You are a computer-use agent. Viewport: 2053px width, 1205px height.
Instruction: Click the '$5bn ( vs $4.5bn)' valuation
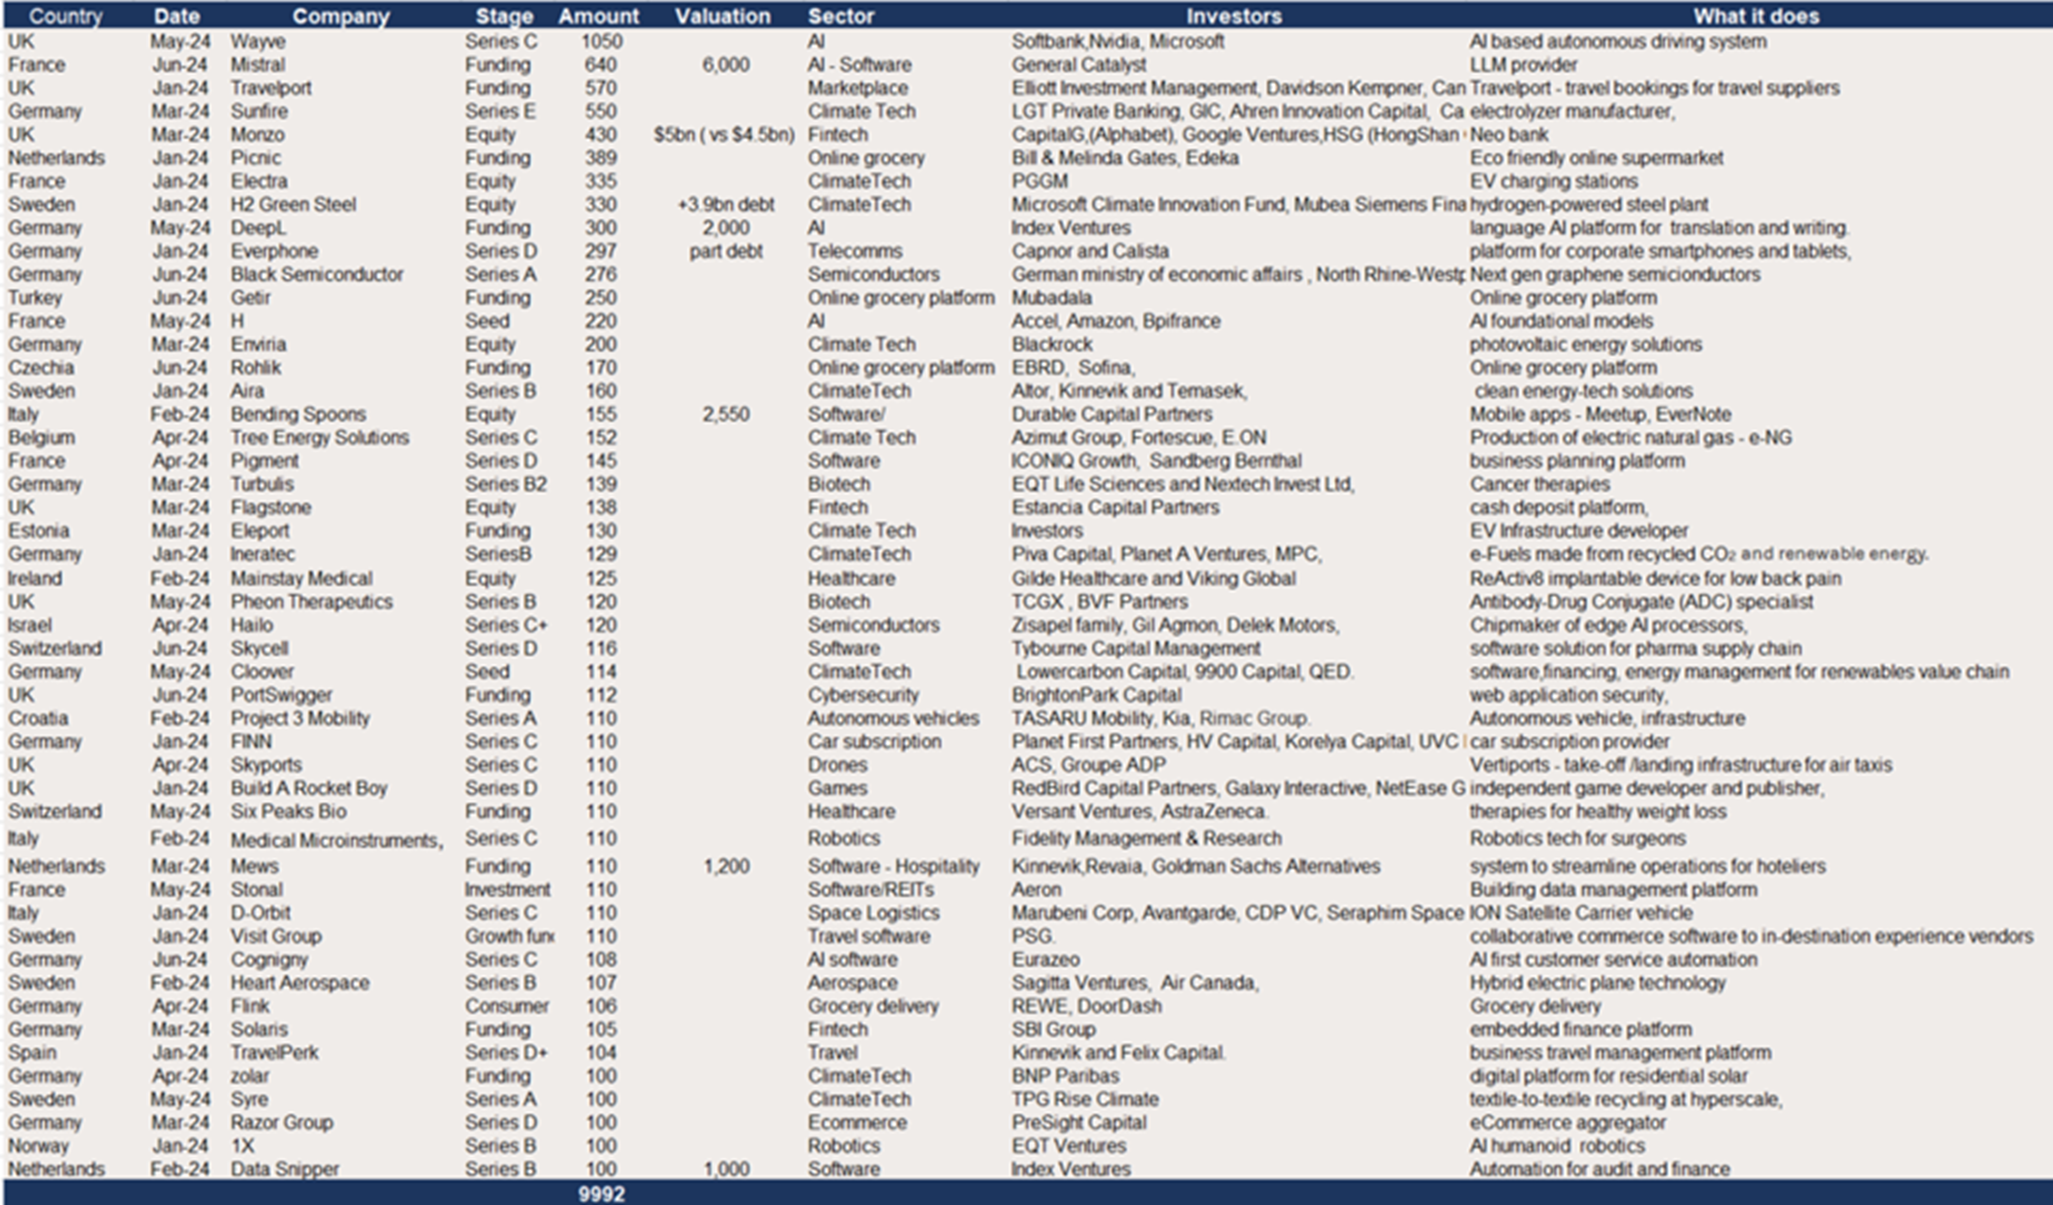(723, 134)
